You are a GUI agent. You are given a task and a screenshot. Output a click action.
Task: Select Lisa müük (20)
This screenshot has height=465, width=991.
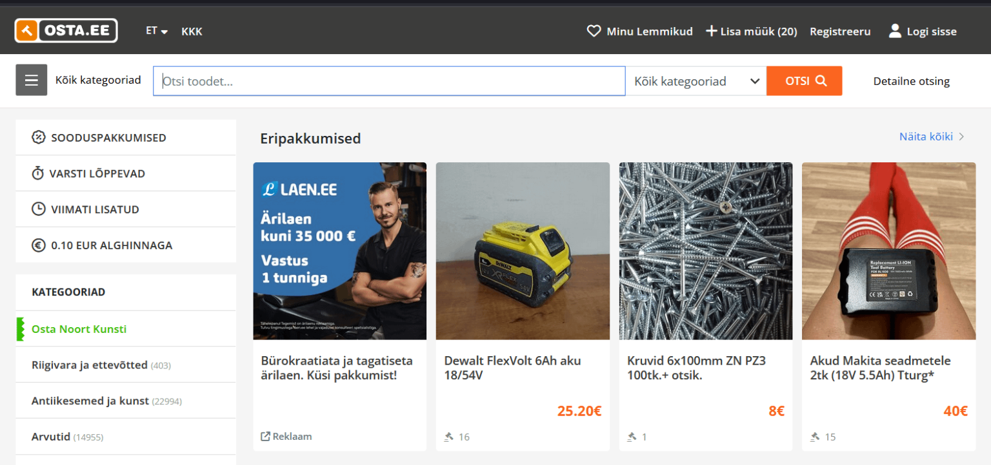pos(759,31)
